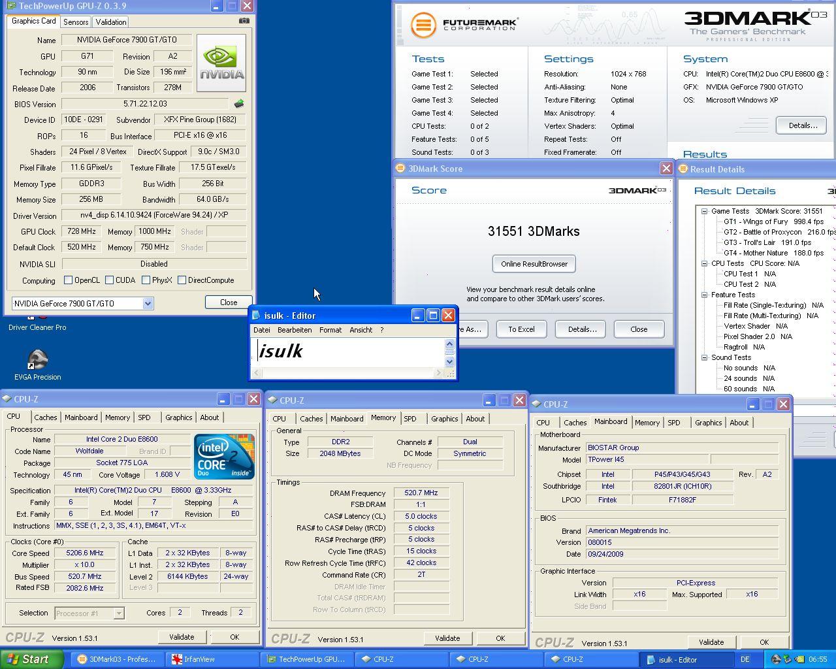Image resolution: width=836 pixels, height=669 pixels.
Task: Switch to TechPowerUp GPU-Z taskbar item
Action: [307, 659]
